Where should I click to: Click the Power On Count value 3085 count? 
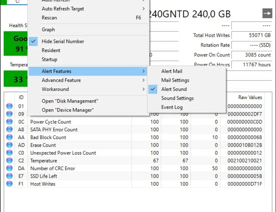coord(252,55)
